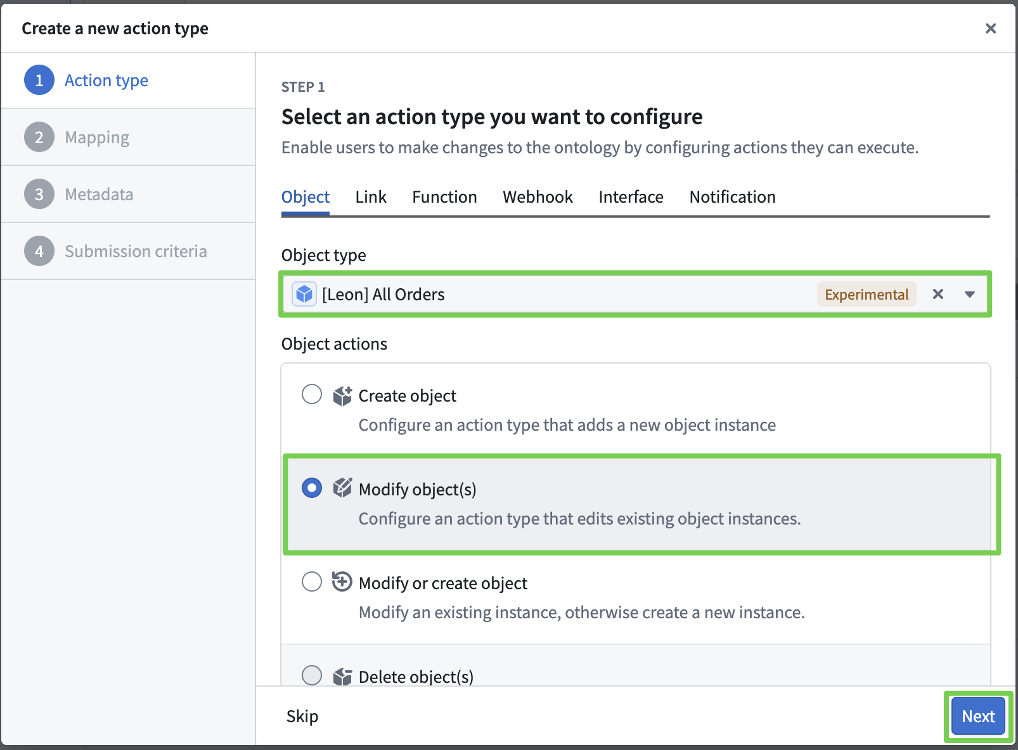Click the Modify or create object icon

[342, 582]
